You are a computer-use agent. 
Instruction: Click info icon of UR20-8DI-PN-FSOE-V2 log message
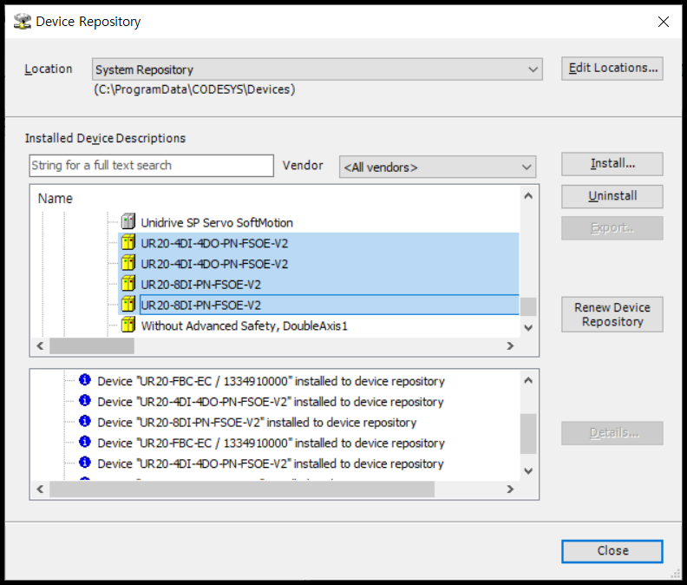point(84,421)
